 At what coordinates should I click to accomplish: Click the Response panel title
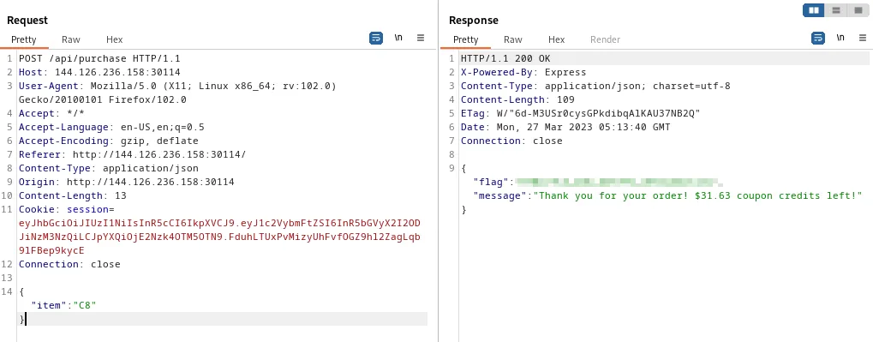[474, 20]
